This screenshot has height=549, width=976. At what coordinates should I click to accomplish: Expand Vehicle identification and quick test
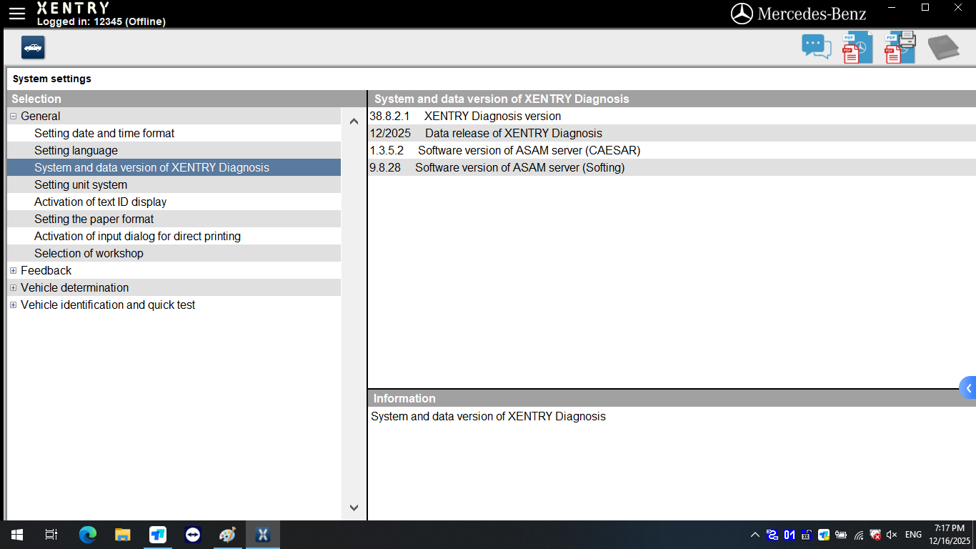(x=13, y=305)
